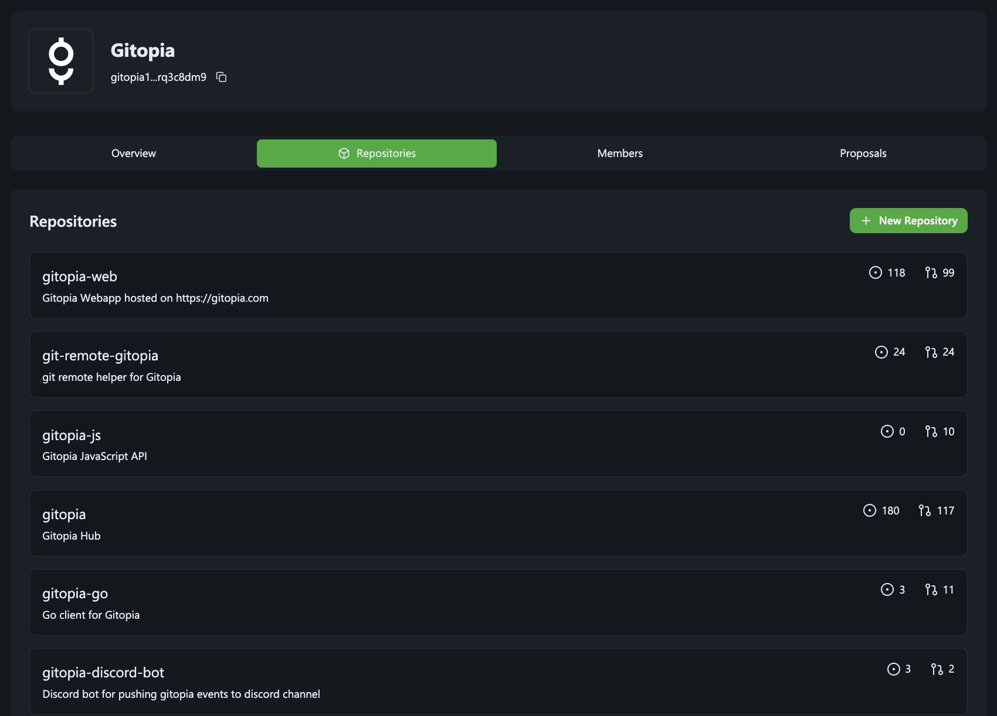
Task: Open the gitopia repository titled Gitopia Hub
Action: [x=64, y=514]
